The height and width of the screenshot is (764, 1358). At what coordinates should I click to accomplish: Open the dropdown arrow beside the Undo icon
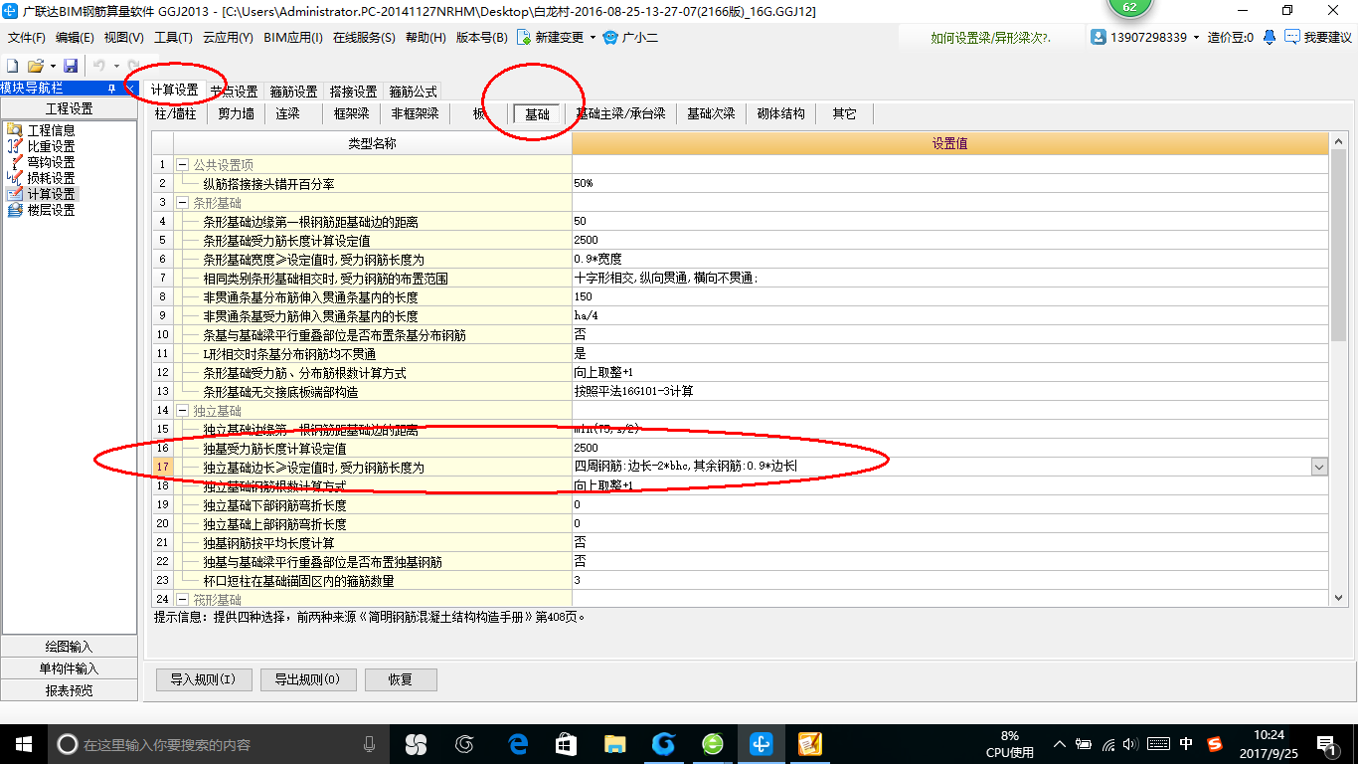coord(116,66)
